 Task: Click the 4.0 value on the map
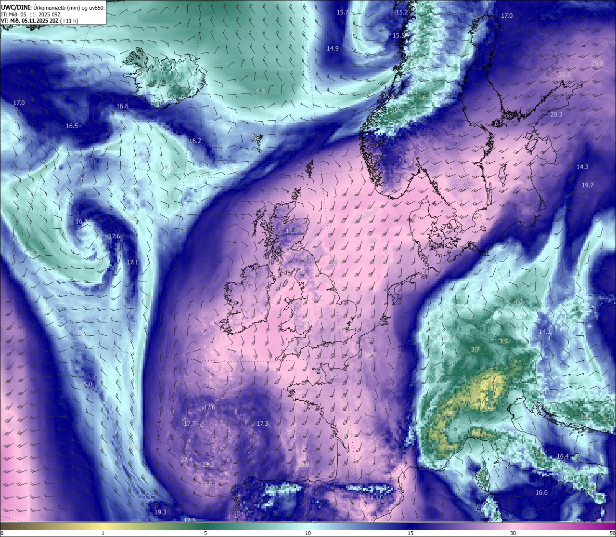518,301
